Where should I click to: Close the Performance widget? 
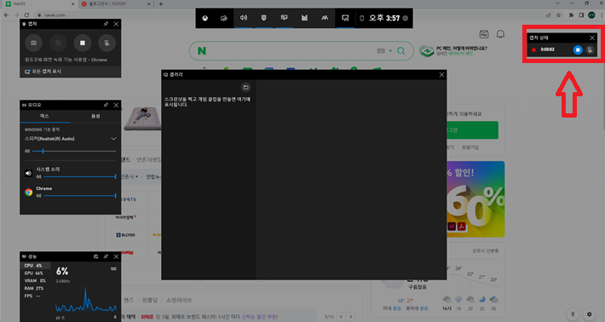click(116, 256)
